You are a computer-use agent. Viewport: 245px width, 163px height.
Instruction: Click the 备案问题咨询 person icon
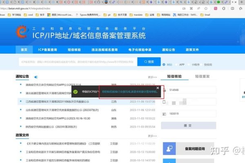(x=169, y=148)
